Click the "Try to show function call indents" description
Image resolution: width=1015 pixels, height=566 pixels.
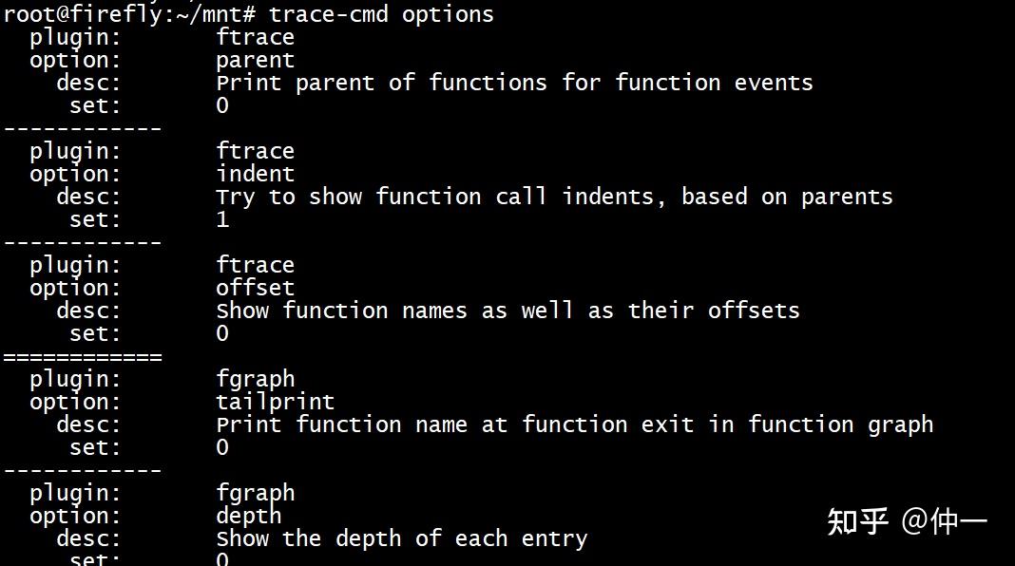point(554,197)
